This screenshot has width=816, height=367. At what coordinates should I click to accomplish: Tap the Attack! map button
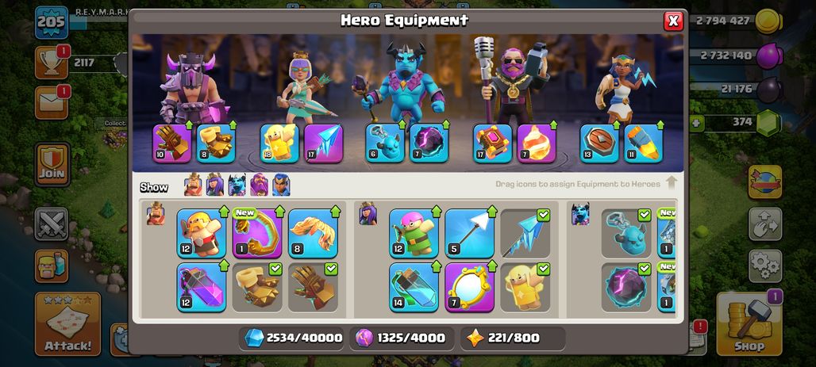(x=67, y=324)
